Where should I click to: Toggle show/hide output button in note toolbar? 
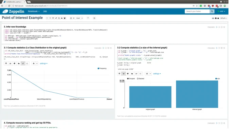tap(53, 18)
